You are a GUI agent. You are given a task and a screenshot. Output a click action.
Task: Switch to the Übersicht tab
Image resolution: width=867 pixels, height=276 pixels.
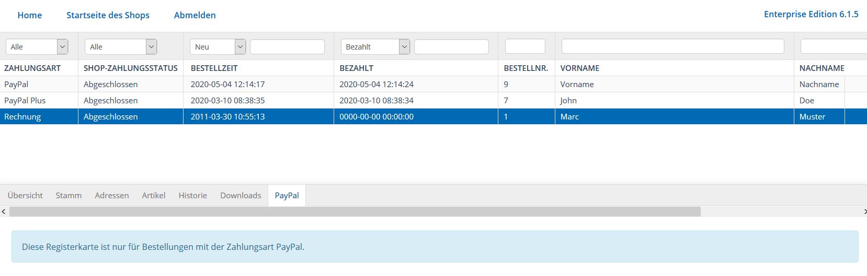point(25,195)
